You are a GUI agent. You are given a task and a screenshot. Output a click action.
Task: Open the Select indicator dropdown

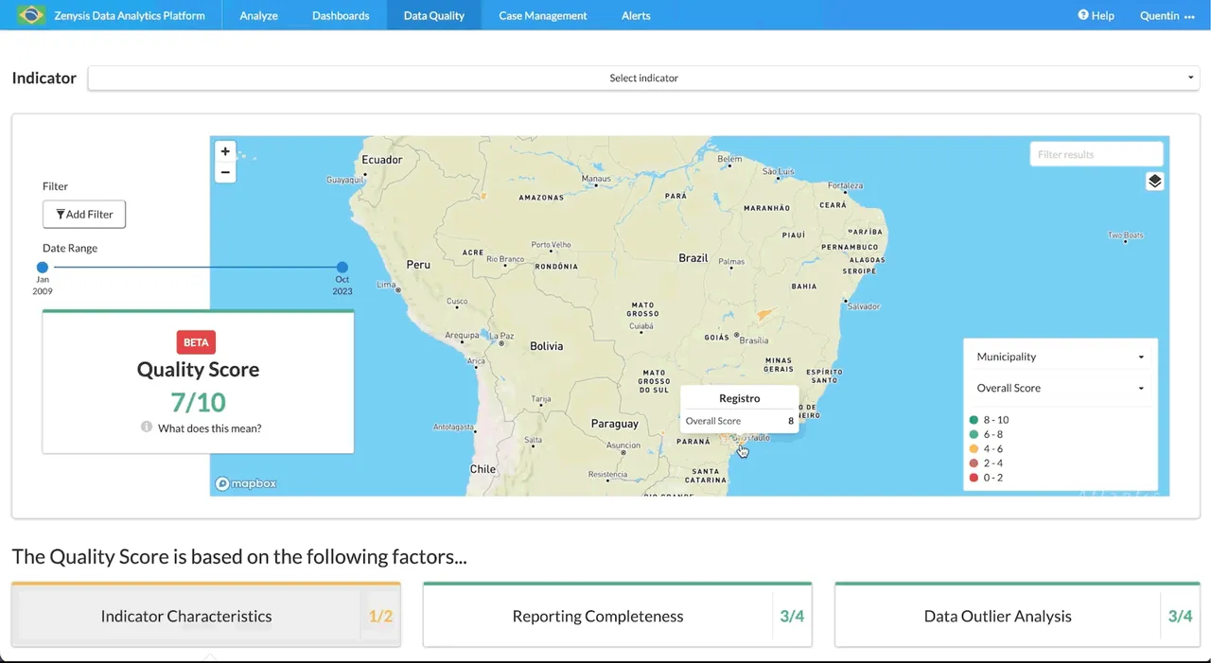click(643, 78)
